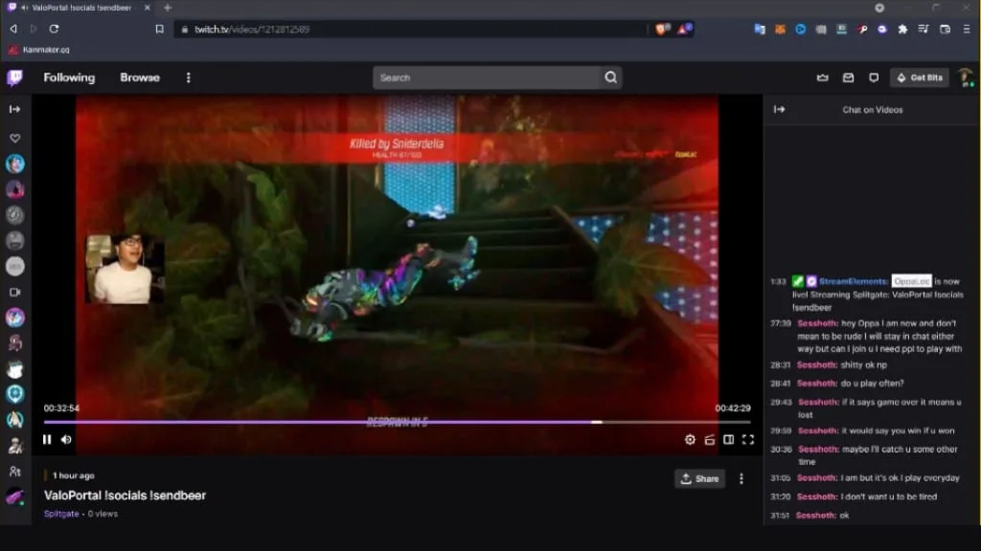This screenshot has width=981, height=551.
Task: Mute the video volume
Action: pos(66,440)
